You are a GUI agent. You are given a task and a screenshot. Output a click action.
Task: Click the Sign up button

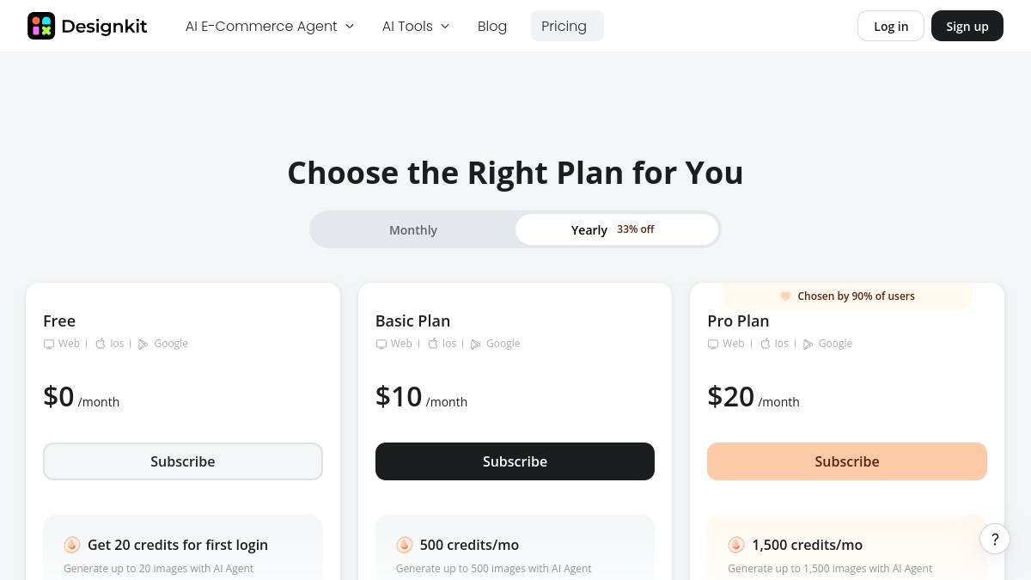967,26
